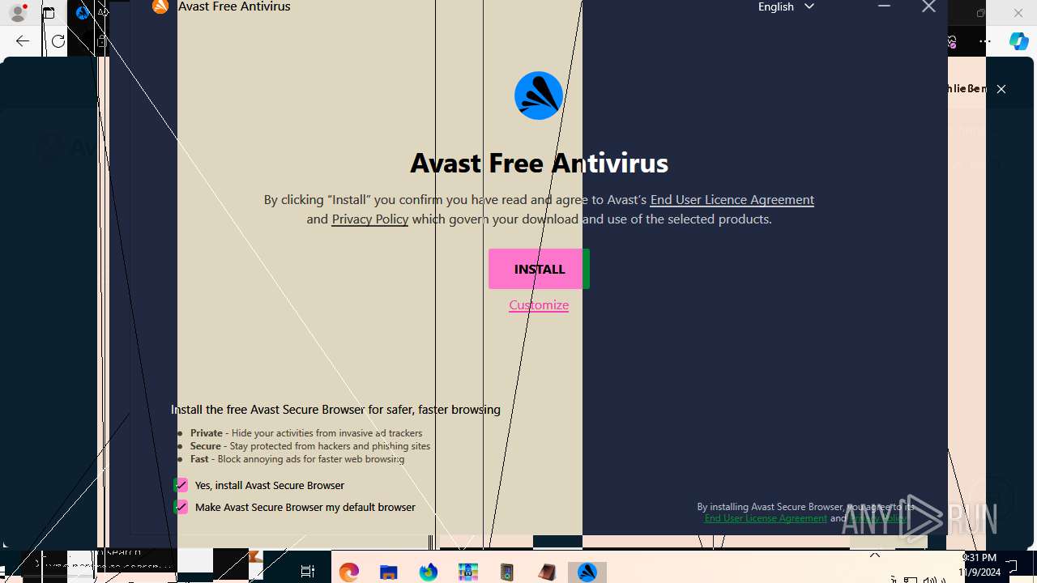This screenshot has height=583, width=1037.
Task: Minimize the Avast installer window
Action: (884, 6)
